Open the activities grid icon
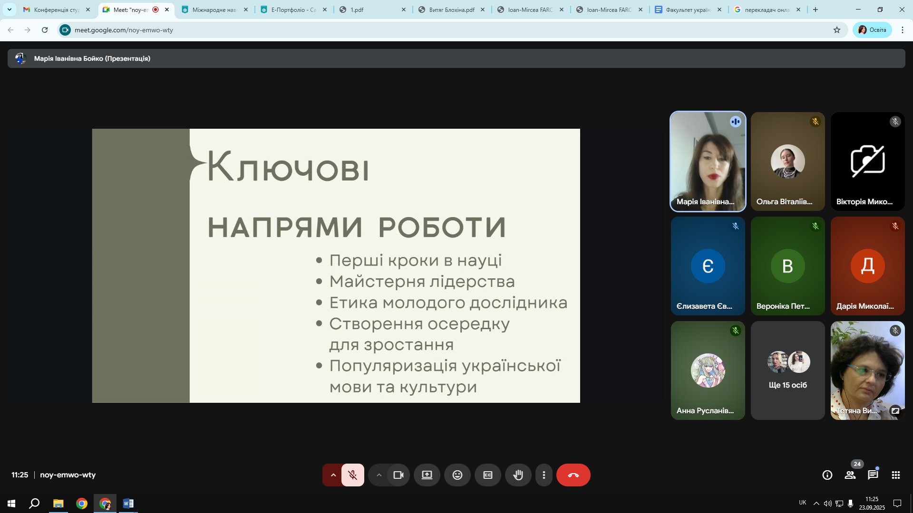This screenshot has width=913, height=513. pyautogui.click(x=895, y=475)
